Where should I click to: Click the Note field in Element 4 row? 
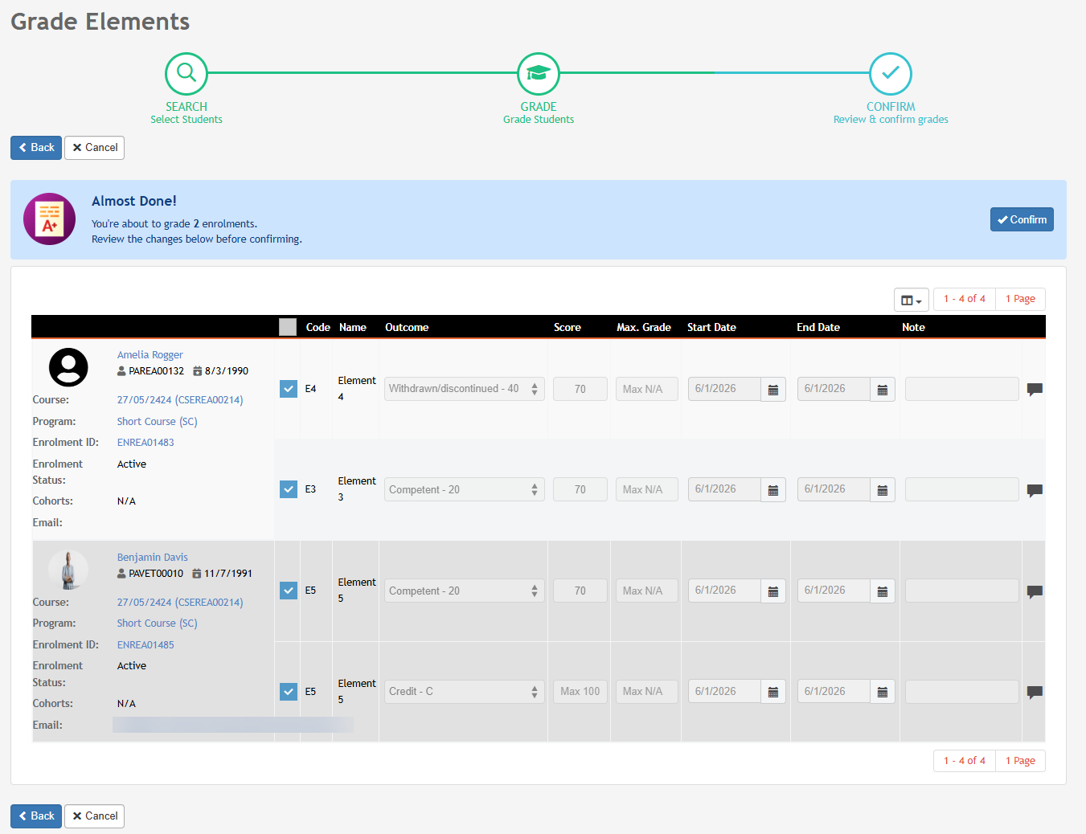pyautogui.click(x=962, y=389)
